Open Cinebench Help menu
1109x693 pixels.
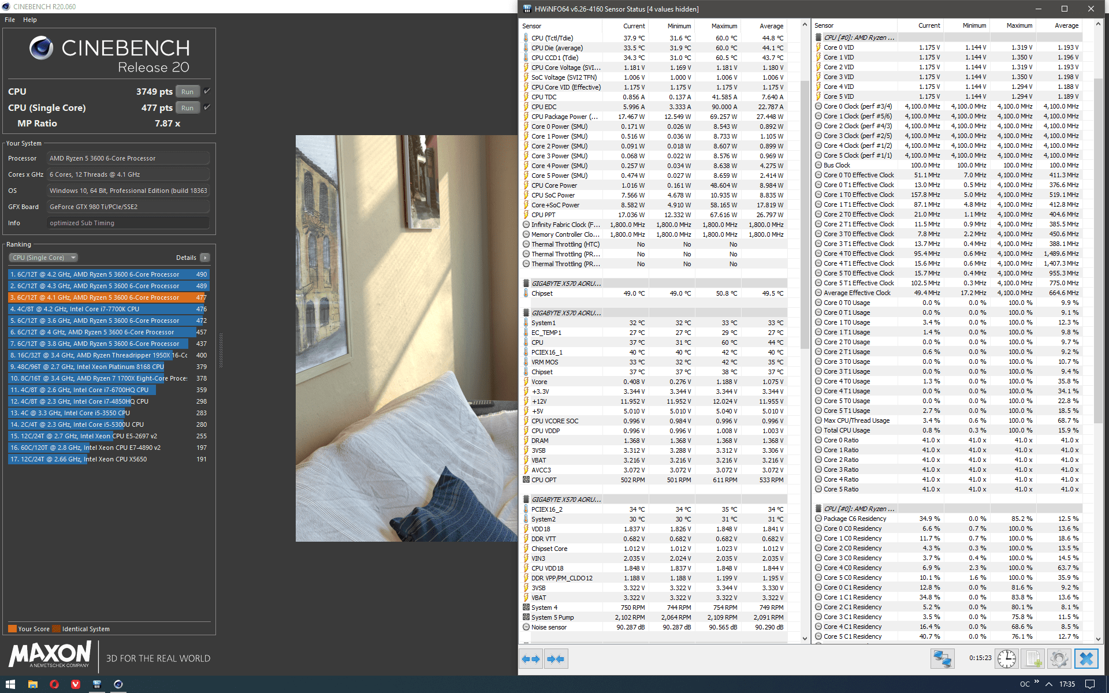30,20
